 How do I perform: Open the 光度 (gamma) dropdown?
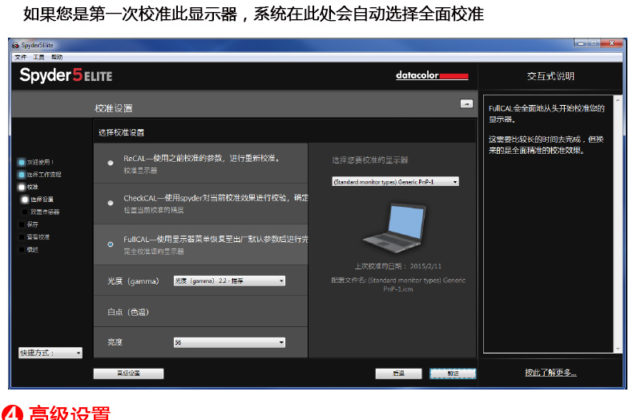(x=229, y=281)
